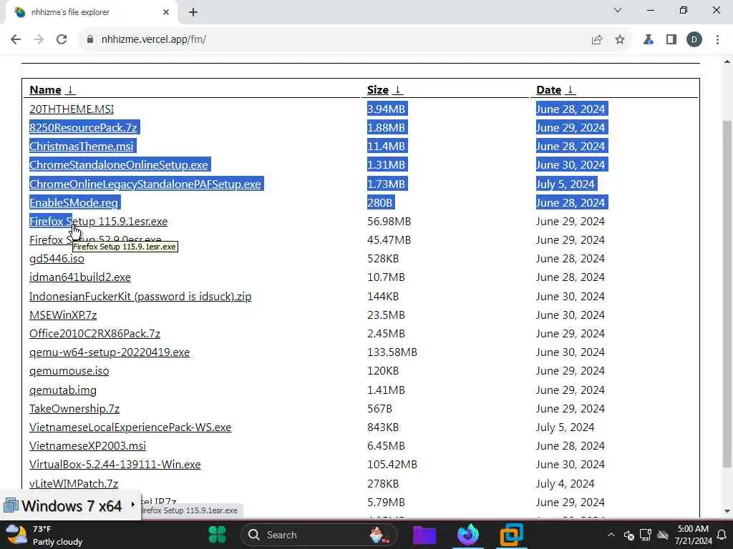The width and height of the screenshot is (733, 549).
Task: Open qemutab.img link
Action: [x=63, y=390]
